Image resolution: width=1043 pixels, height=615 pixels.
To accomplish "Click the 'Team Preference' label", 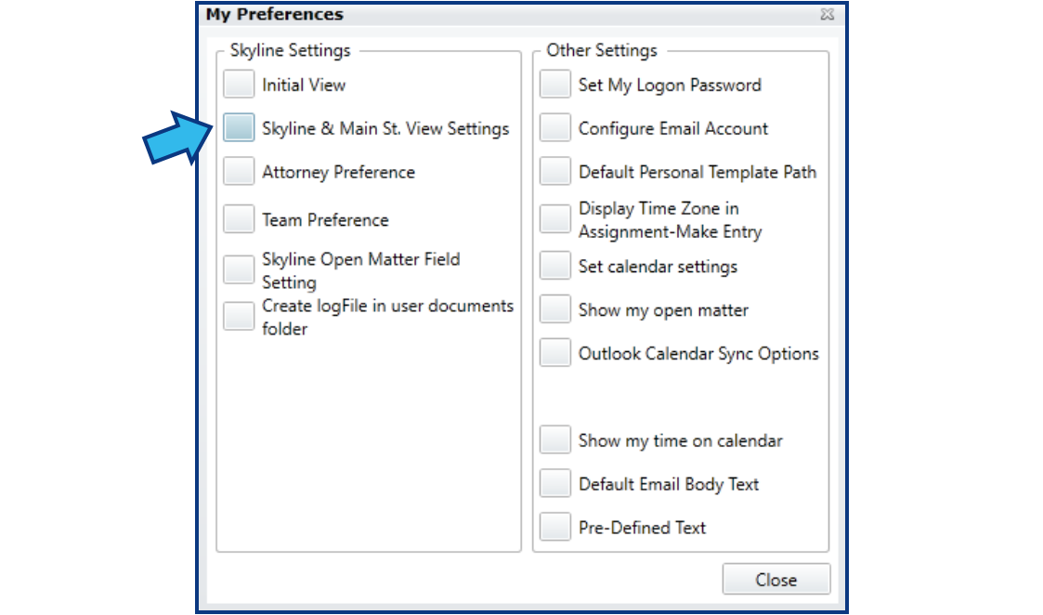I will click(325, 220).
